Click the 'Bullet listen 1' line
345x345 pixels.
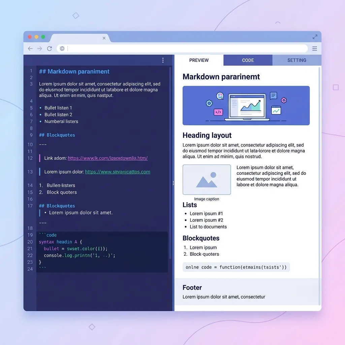58,108
